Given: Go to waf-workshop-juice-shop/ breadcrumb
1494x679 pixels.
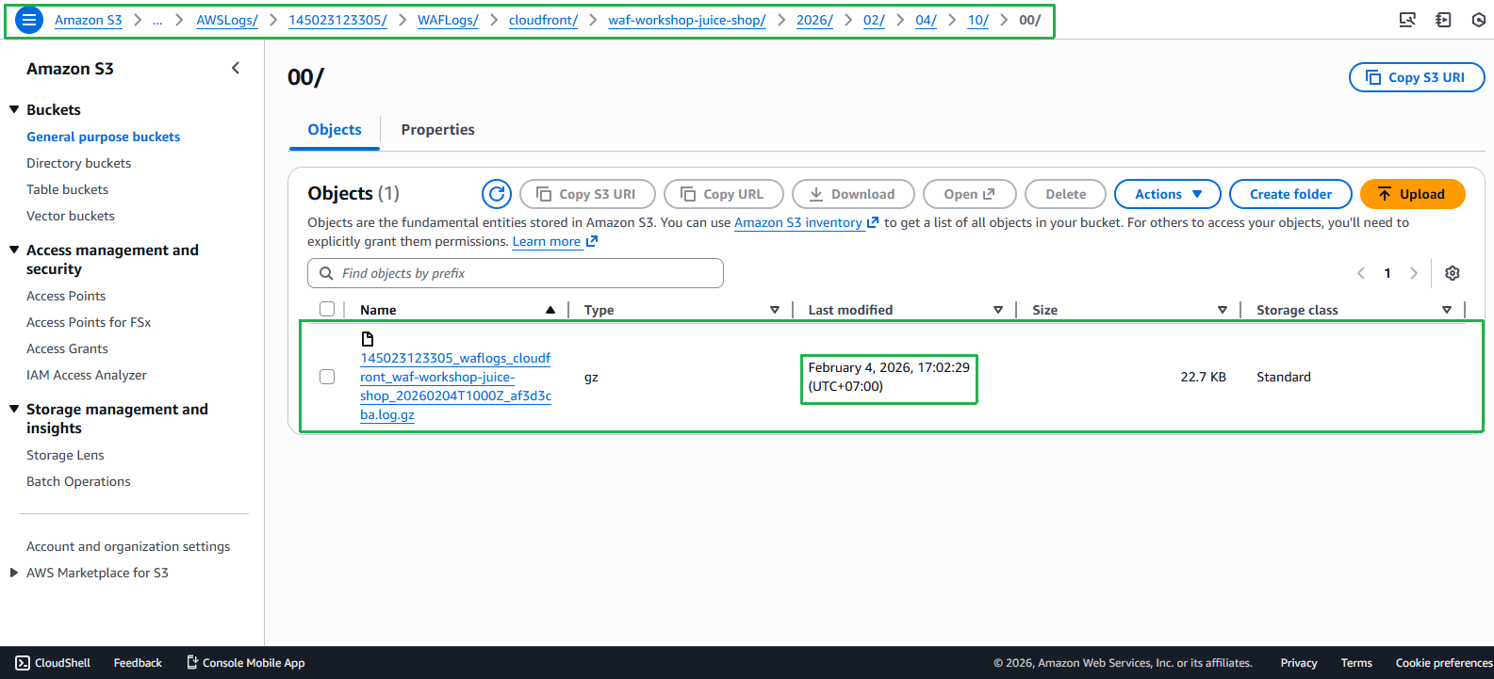Looking at the screenshot, I should 686,20.
